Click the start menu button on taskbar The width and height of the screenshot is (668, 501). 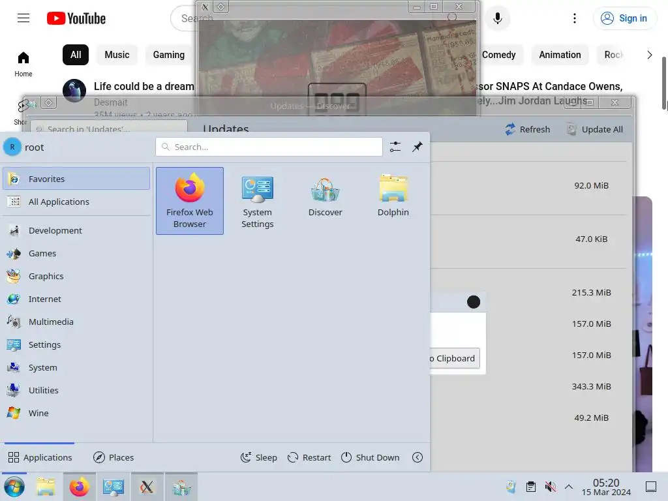pyautogui.click(x=14, y=487)
